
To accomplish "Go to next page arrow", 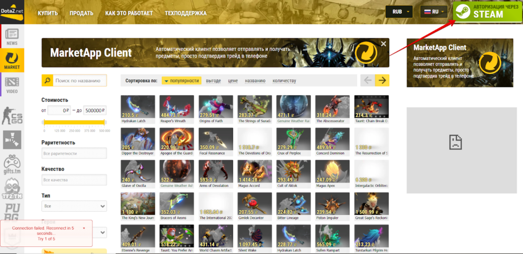I will [382, 80].
